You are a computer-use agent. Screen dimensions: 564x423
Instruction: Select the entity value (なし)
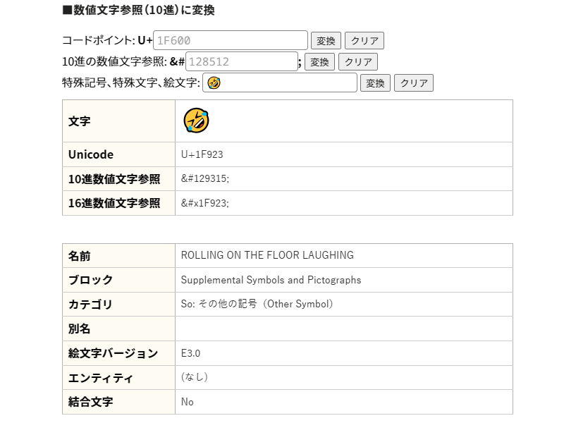(195, 377)
